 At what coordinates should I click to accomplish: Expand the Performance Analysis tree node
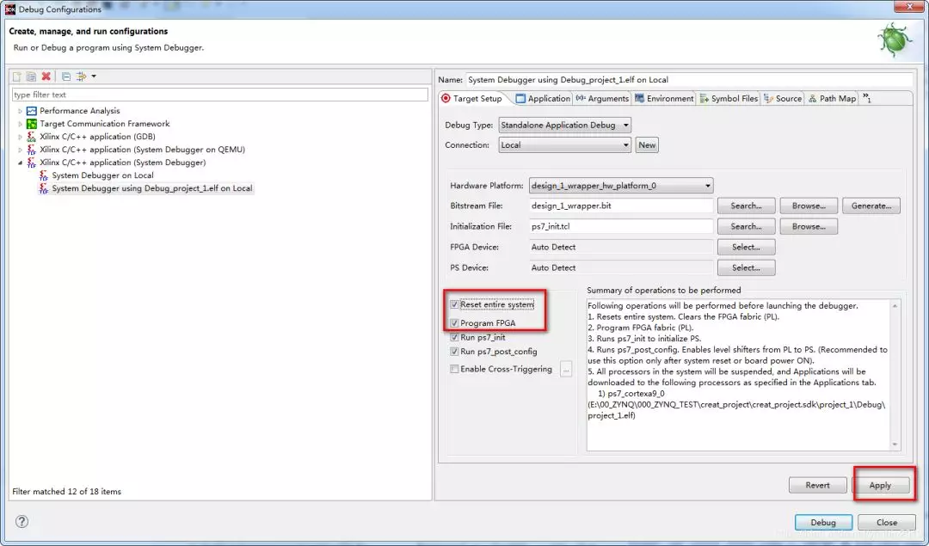pyautogui.click(x=20, y=111)
